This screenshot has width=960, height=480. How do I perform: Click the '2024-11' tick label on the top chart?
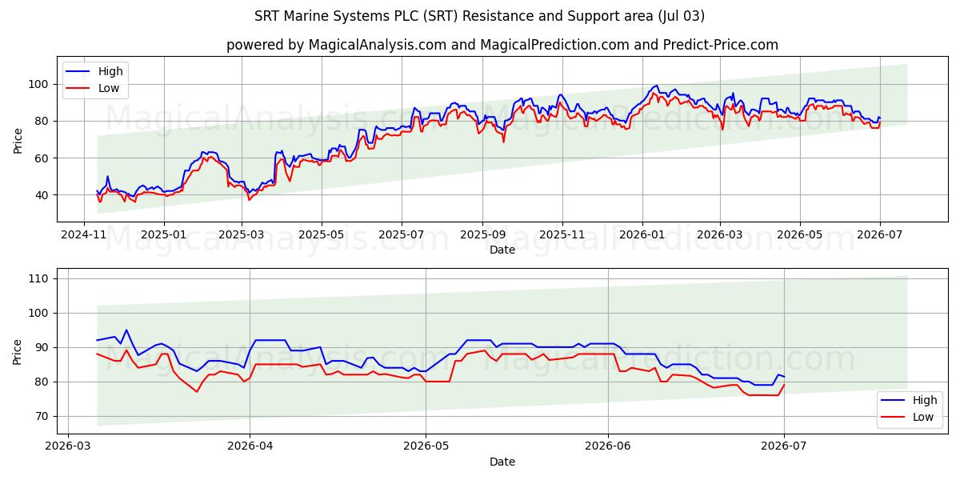[84, 235]
